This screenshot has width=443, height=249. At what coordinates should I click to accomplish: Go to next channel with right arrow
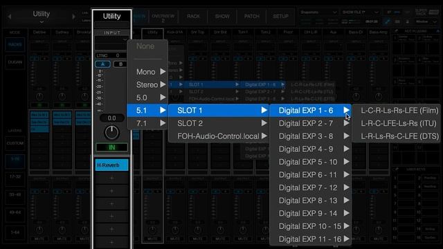73,17
